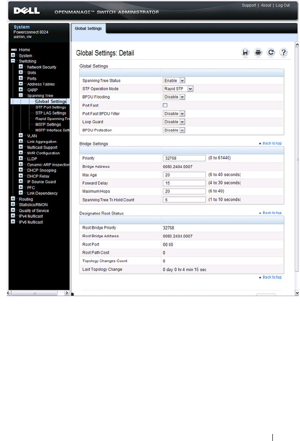This screenshot has width=300, height=441.
Task: Open the Loop Guard dropdown
Action: coord(174,122)
